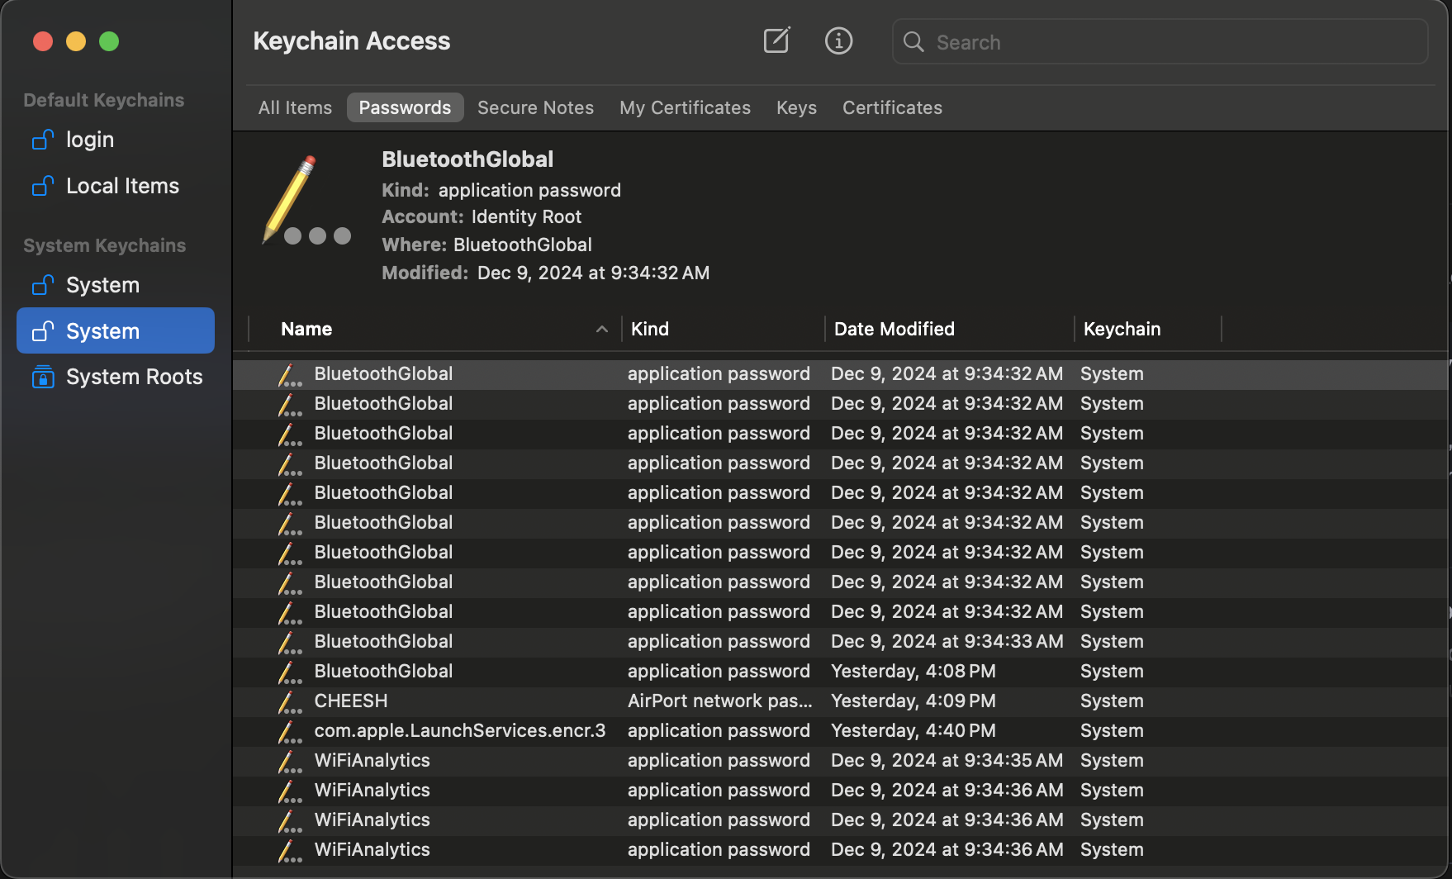
Task: Click the info icon in the toolbar
Action: tap(838, 40)
